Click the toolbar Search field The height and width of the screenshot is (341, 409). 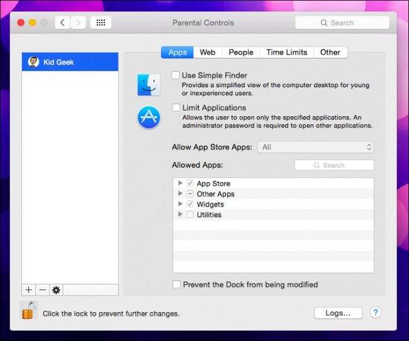point(342,23)
